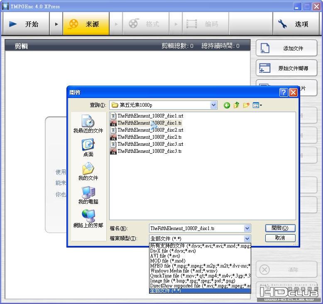Open 我的文件 My Documents shortcut
Image resolution: width=323 pixels, height=304 pixels.
pos(88,172)
